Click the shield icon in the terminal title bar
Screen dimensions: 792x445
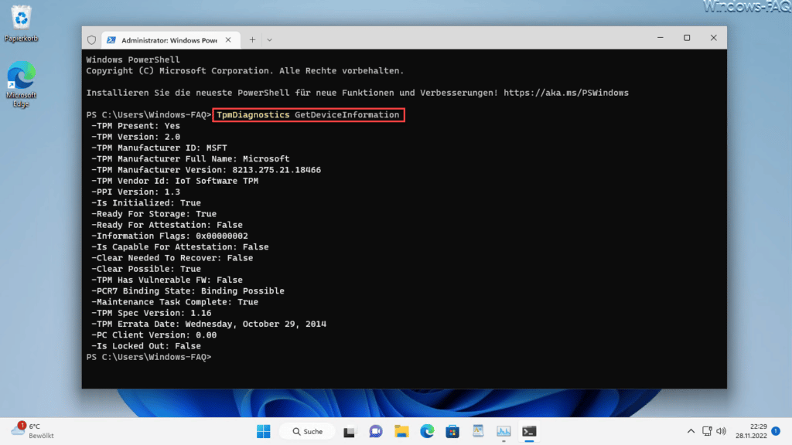[91, 40]
